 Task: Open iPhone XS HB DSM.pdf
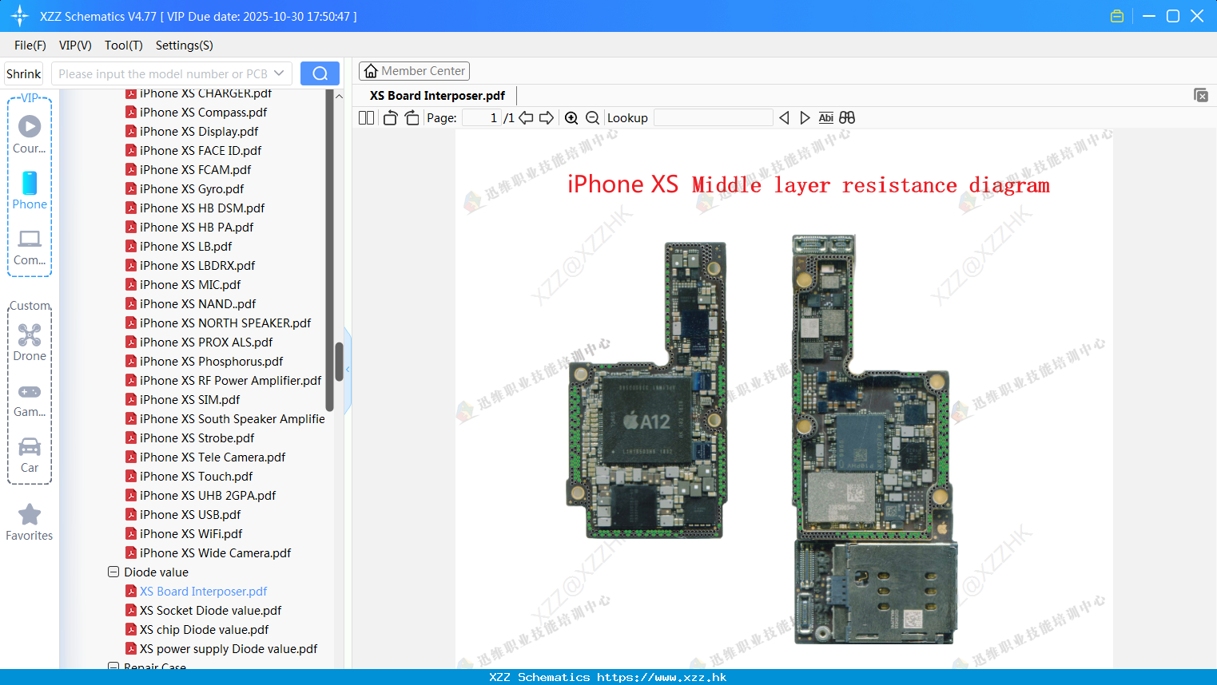pyautogui.click(x=202, y=208)
